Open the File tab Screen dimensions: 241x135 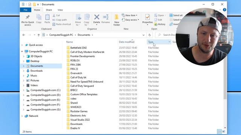click(26, 10)
